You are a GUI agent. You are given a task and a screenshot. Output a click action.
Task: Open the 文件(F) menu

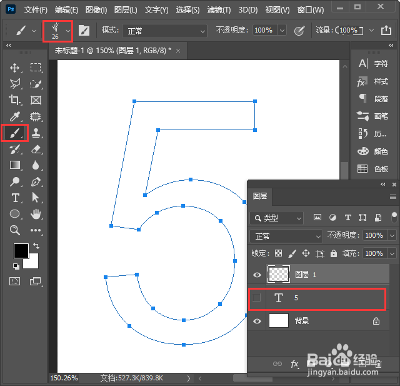36,10
